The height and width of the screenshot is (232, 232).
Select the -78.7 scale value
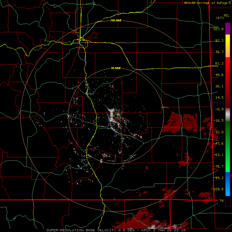click(x=218, y=167)
